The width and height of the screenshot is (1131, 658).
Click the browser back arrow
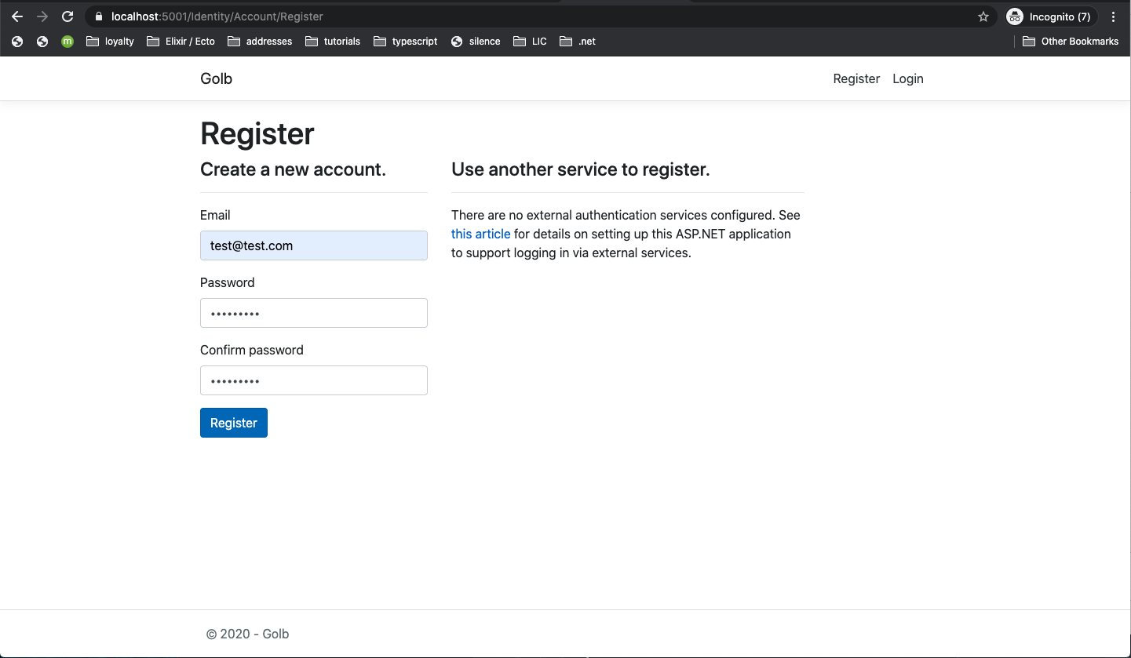point(17,16)
